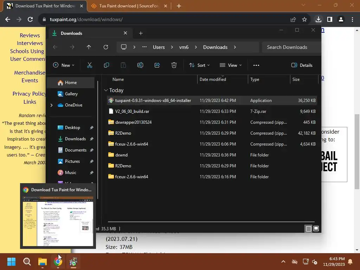Click the Share icon in Explorer toolbar
Viewport: 360px width, 270px height.
(x=157, y=65)
